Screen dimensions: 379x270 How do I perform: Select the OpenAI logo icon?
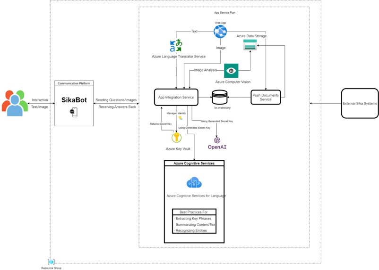[217, 140]
